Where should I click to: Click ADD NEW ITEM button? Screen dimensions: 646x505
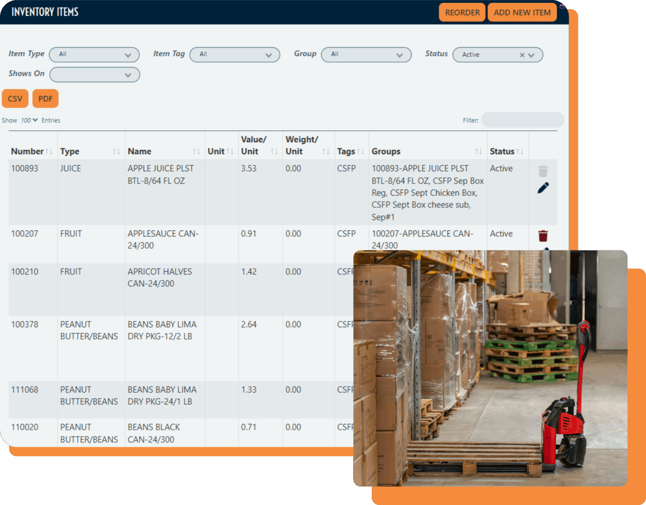click(522, 13)
